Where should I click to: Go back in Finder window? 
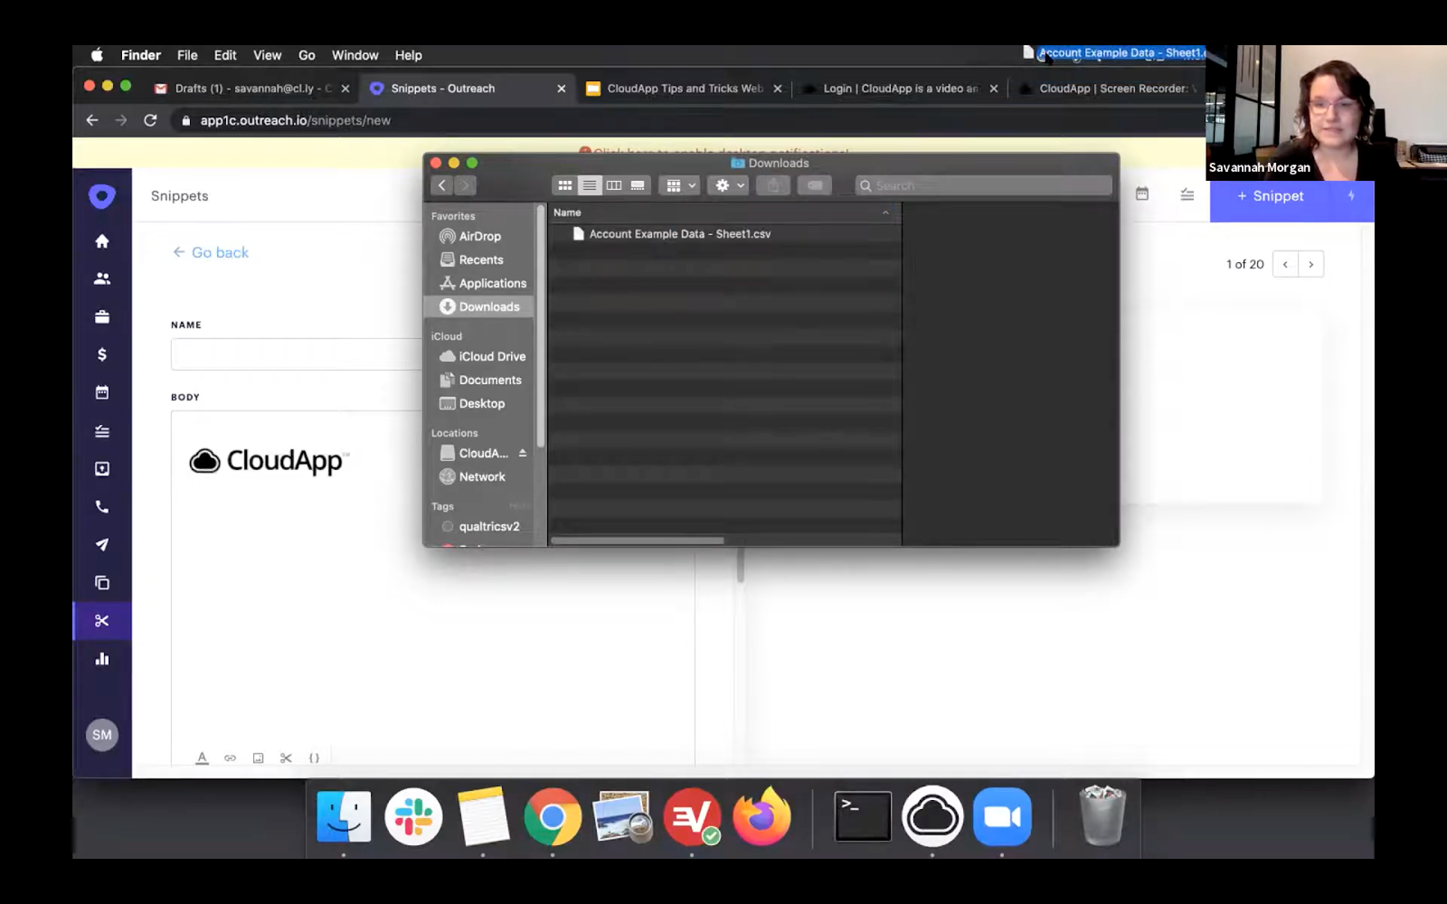tap(441, 185)
